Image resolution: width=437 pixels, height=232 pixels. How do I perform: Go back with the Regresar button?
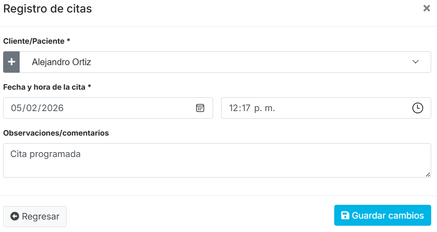35,216
